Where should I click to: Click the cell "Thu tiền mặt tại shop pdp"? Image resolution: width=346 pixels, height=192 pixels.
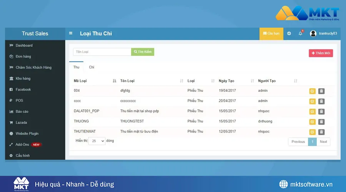click(x=140, y=111)
